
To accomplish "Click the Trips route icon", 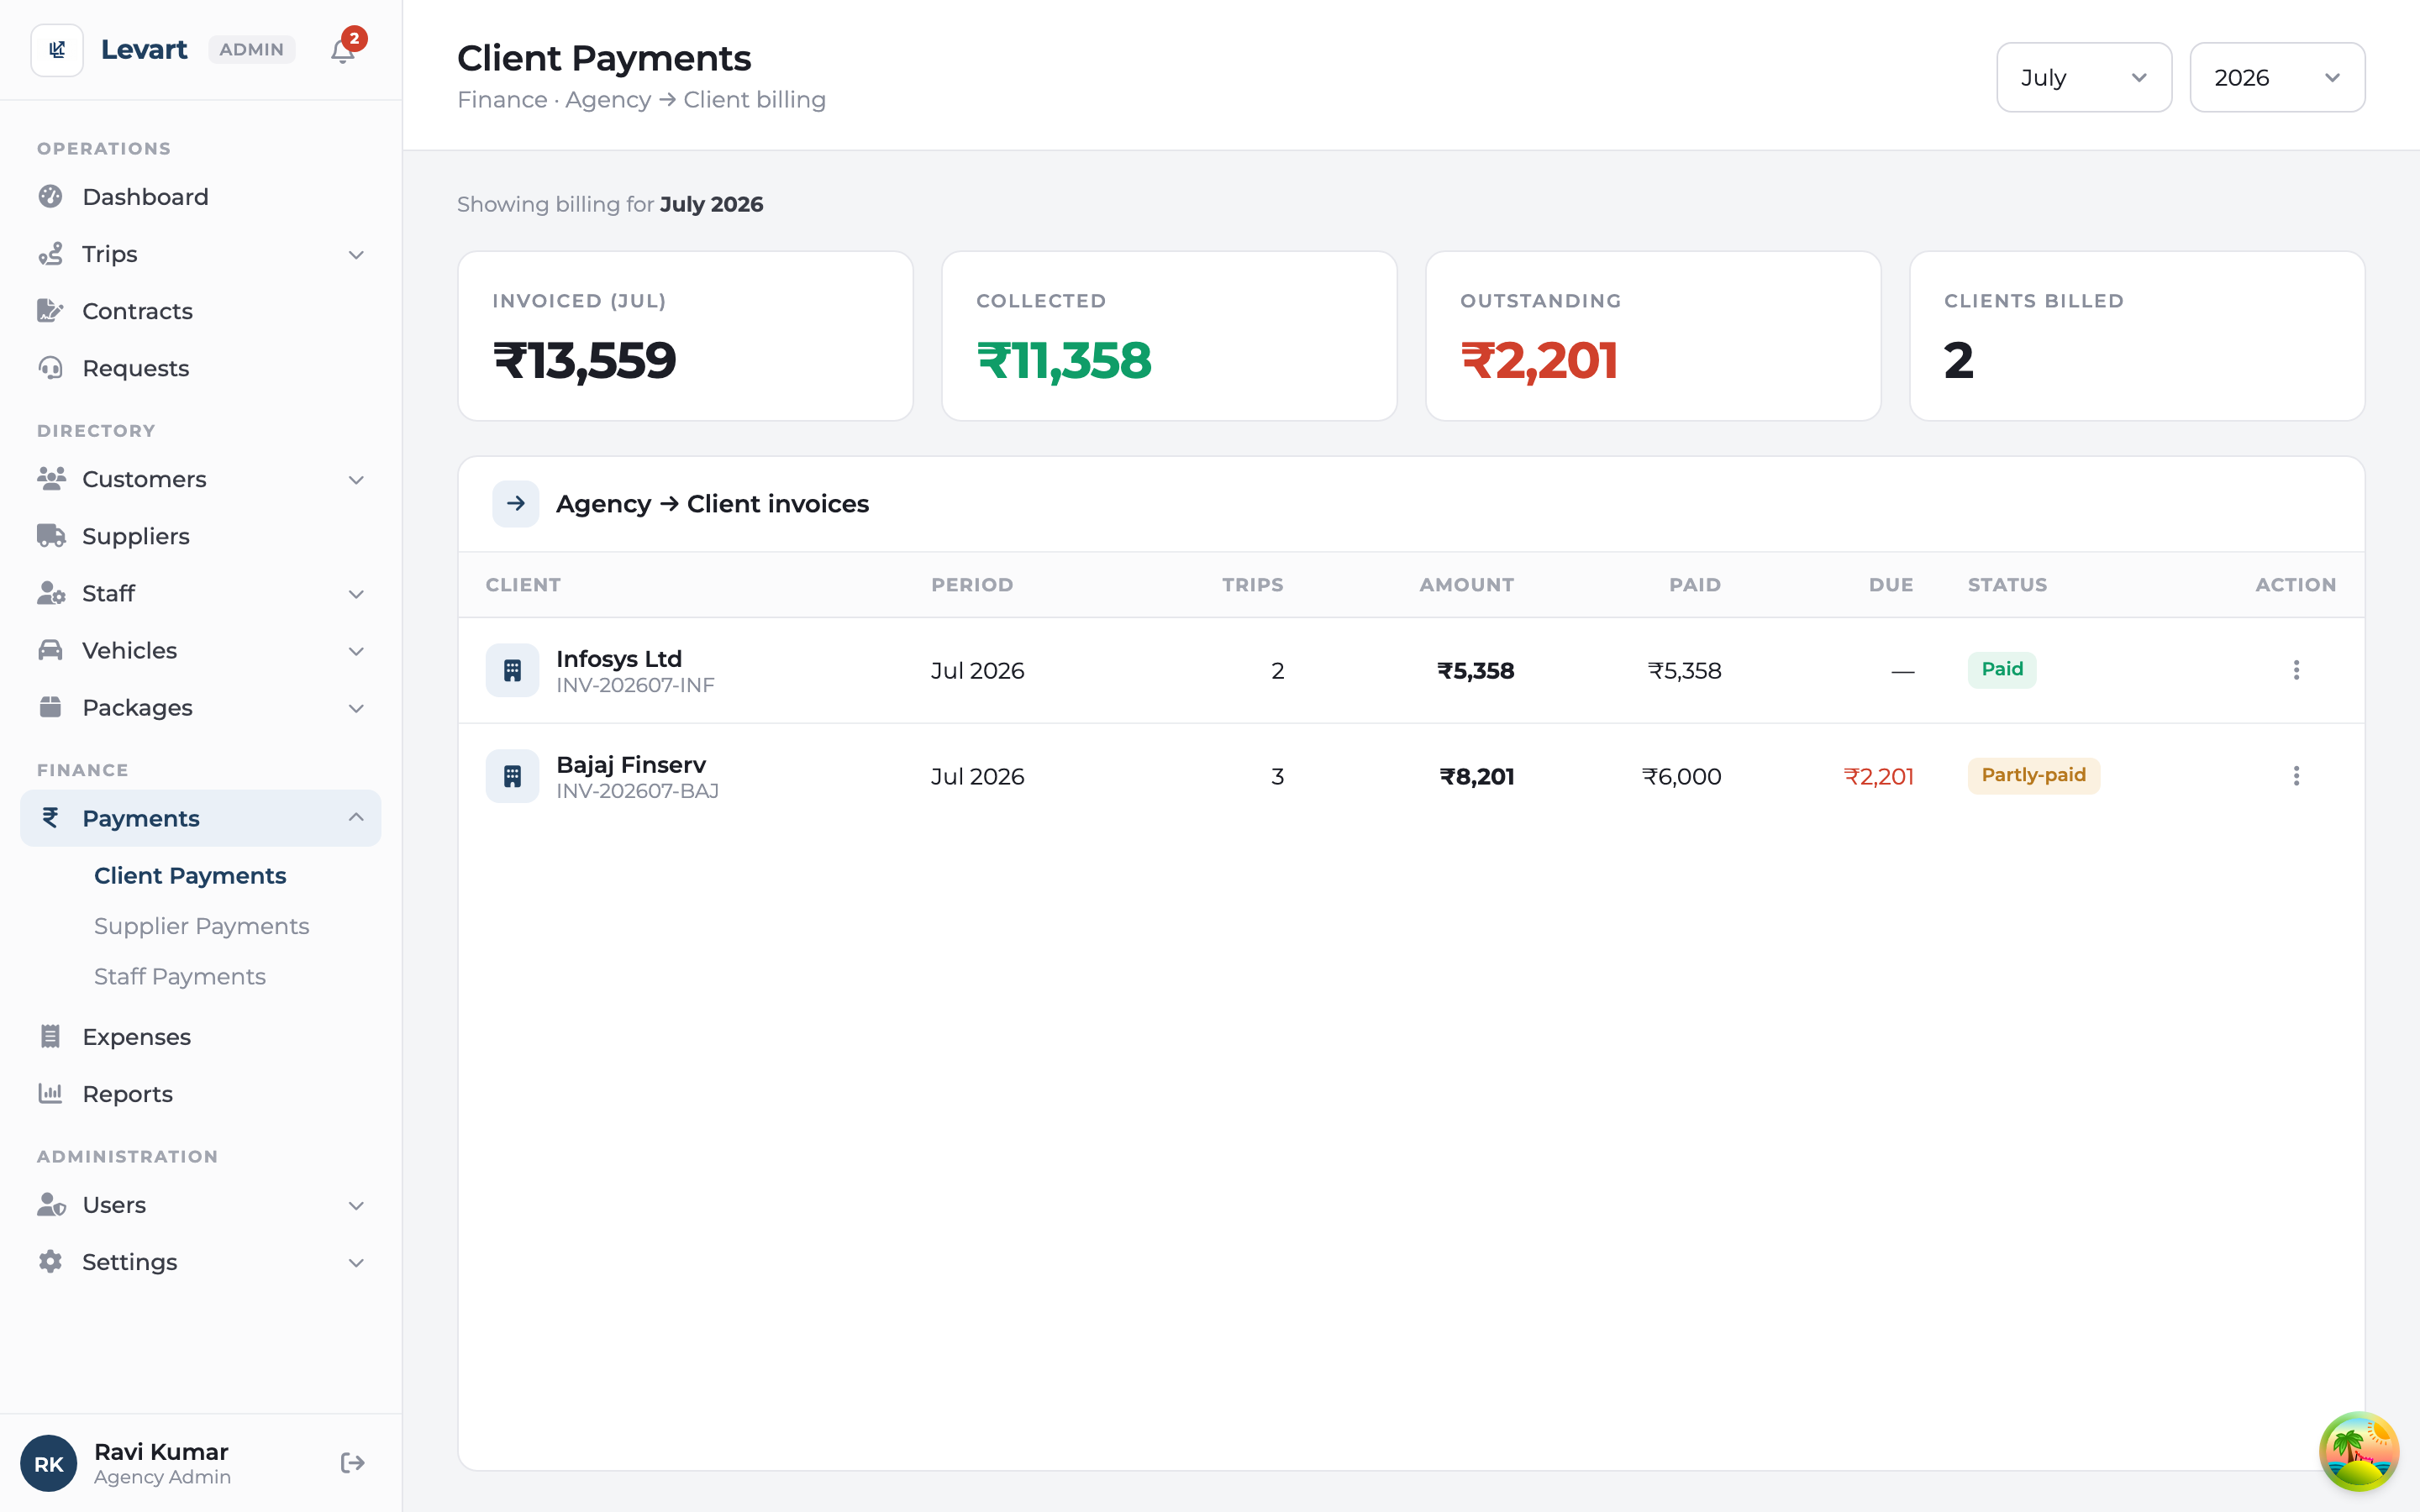I will [x=51, y=254].
